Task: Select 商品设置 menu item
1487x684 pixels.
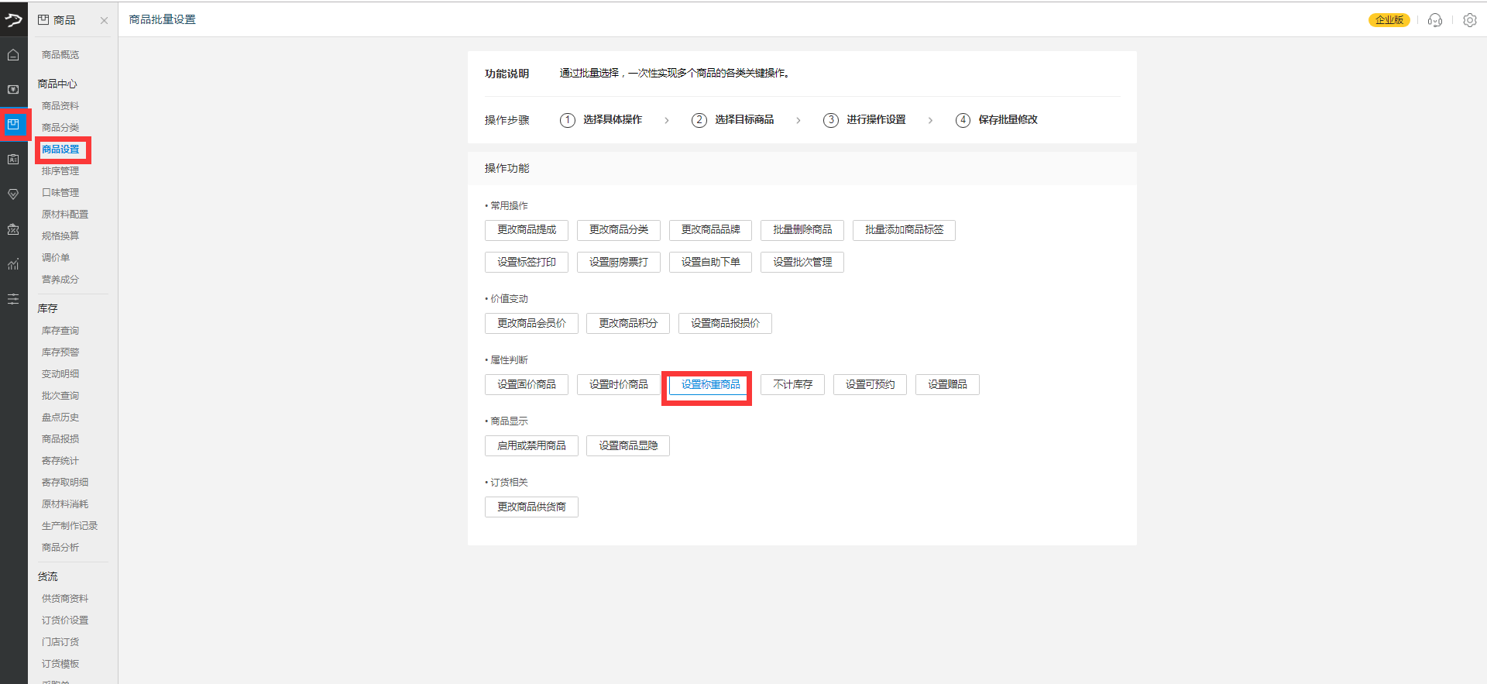Action: coord(60,150)
